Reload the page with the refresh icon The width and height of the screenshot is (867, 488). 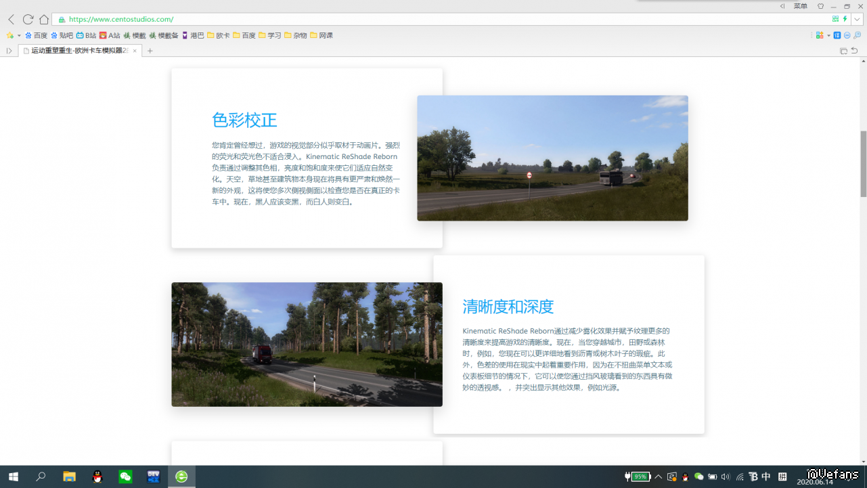28,20
